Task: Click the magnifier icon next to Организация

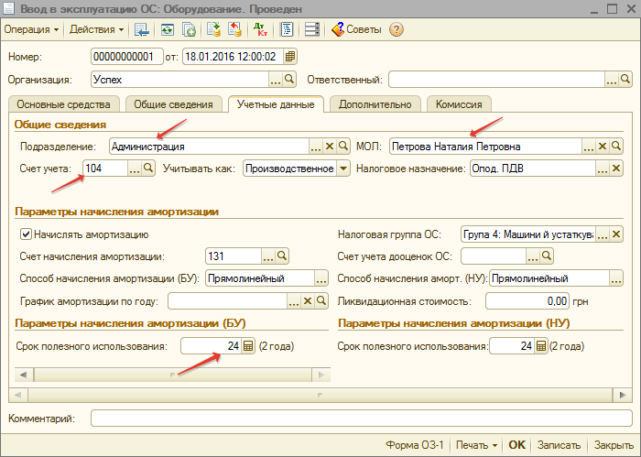Action: point(288,80)
